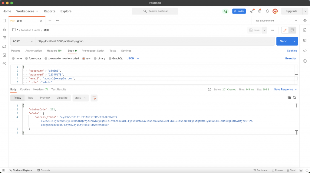The width and height of the screenshot is (310, 173).
Task: Expand the Save Response dropdown
Action: (285, 90)
